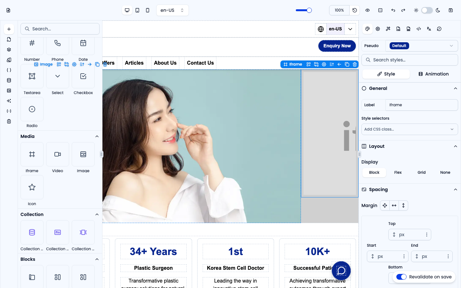
Task: Open the Pseudo Default dropdown
Action: tap(422, 46)
